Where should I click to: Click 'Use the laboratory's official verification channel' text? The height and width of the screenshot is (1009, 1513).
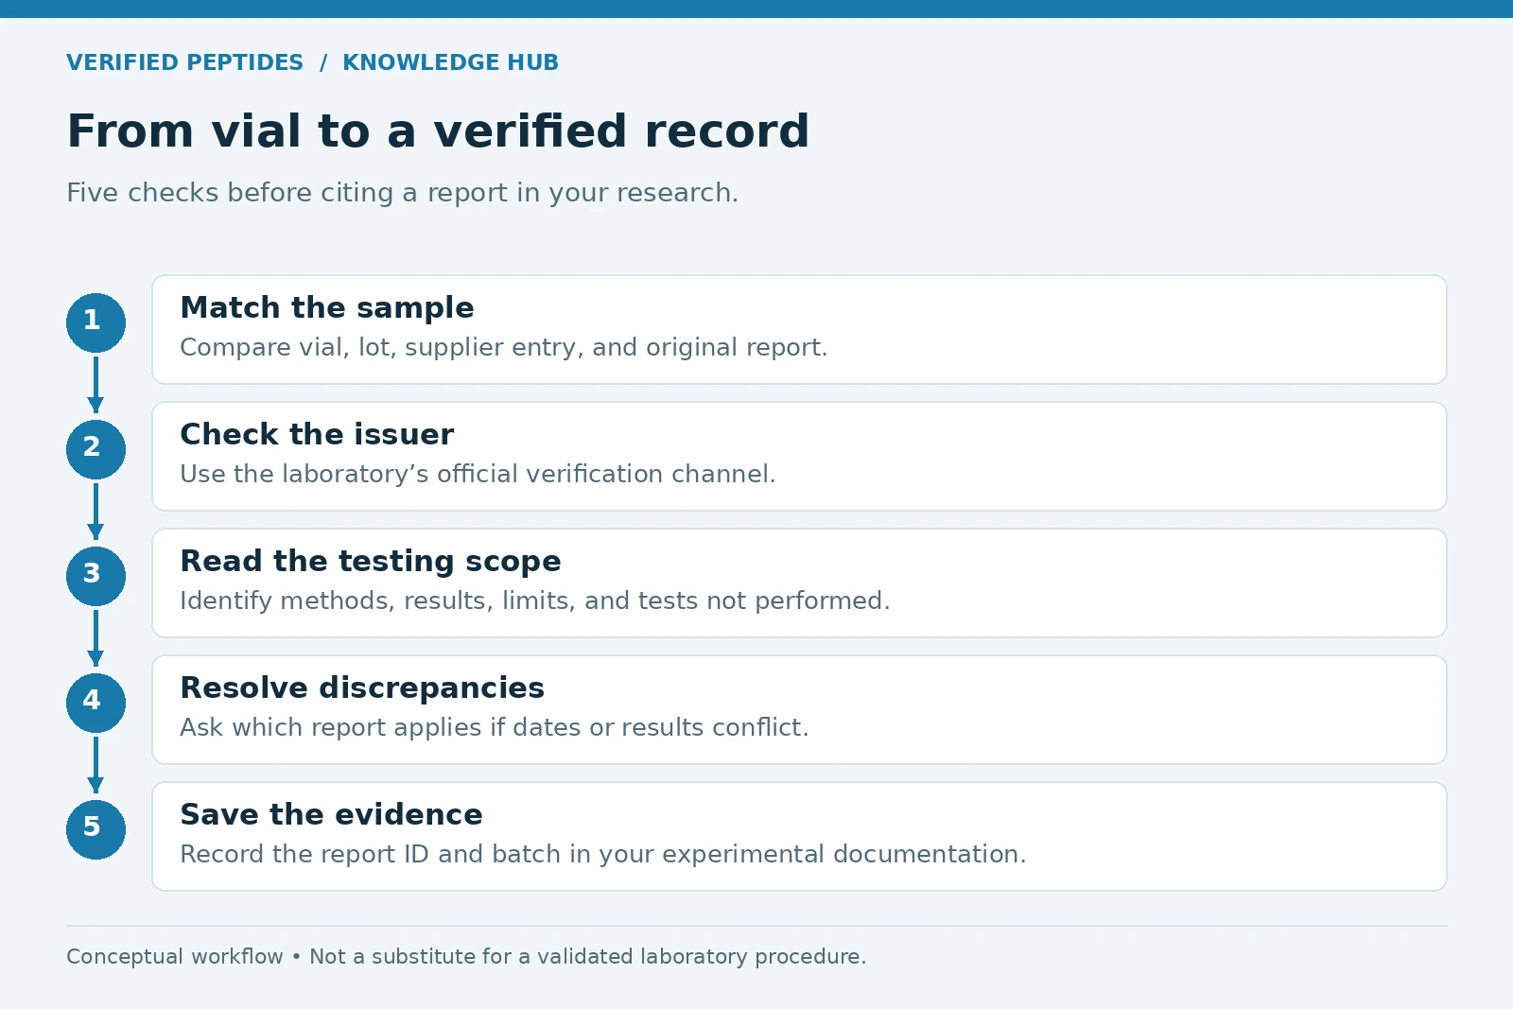[478, 474]
